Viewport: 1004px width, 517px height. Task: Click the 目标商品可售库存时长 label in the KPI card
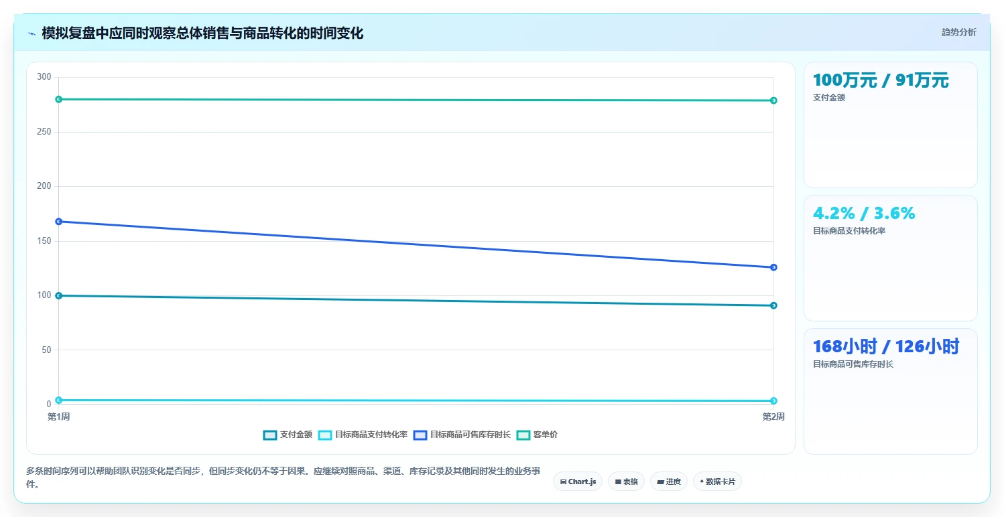tap(853, 364)
